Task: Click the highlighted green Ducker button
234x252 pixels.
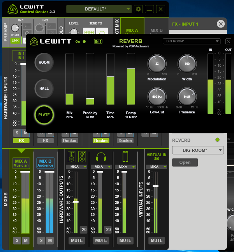Action: tap(101, 141)
